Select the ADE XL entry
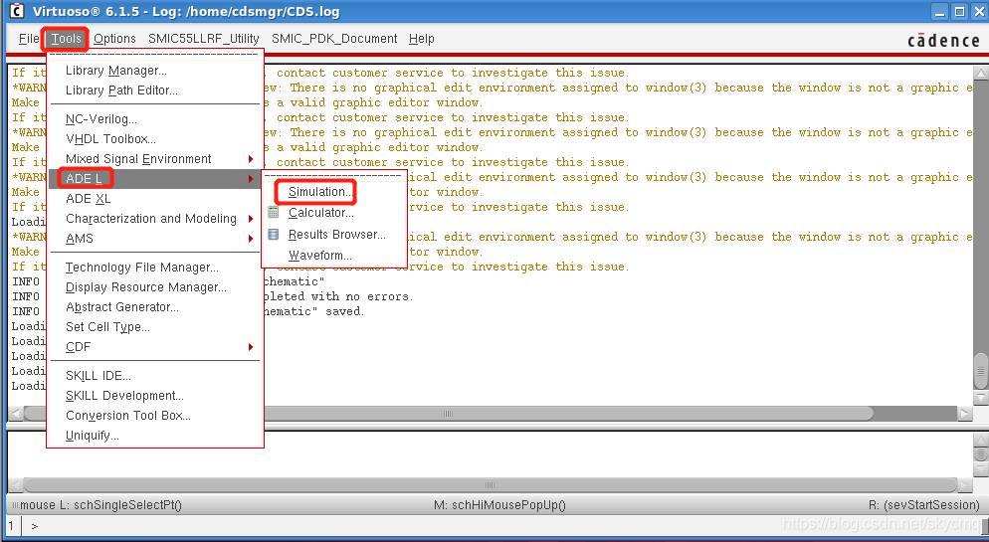The image size is (989, 542). pos(154,199)
